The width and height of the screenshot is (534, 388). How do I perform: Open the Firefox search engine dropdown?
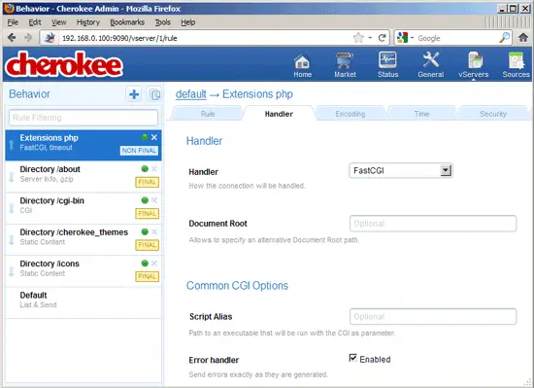(x=412, y=38)
